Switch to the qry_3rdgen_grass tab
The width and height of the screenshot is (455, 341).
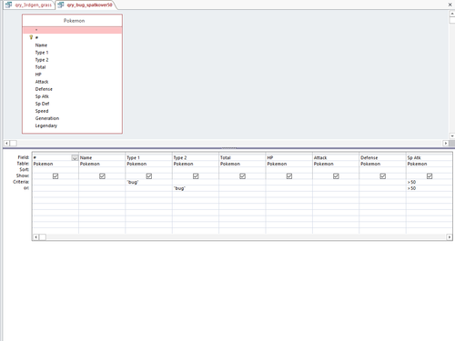click(29, 5)
